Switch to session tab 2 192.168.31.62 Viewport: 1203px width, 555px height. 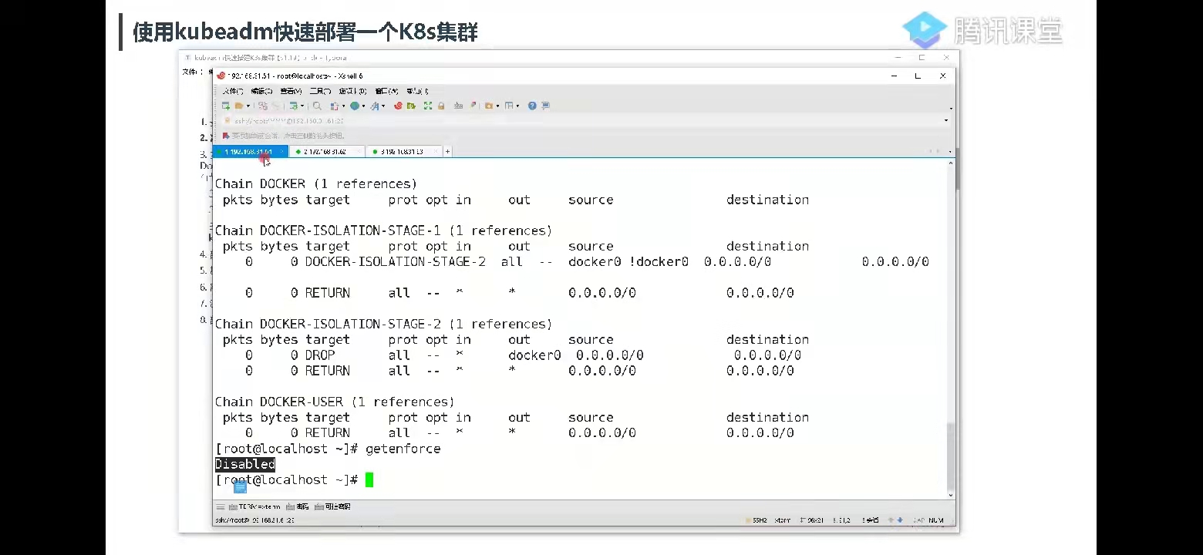(327, 152)
